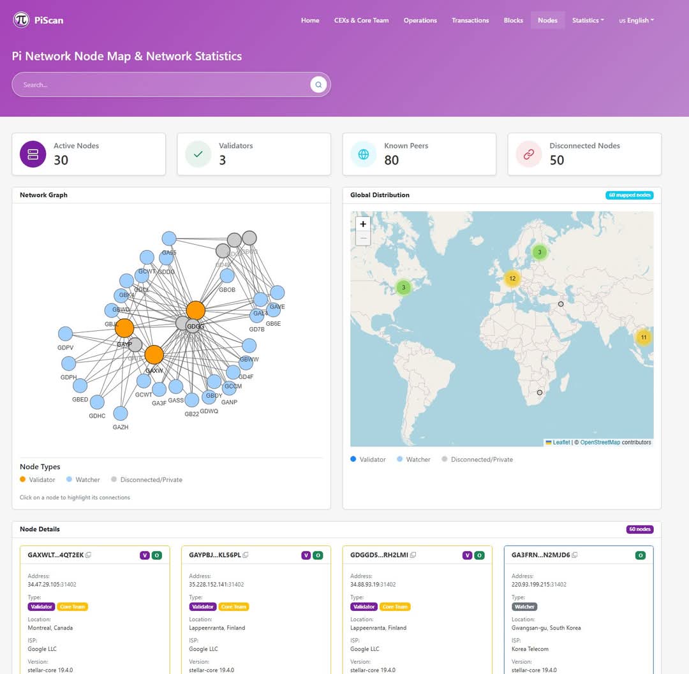Click the GAXWLT...4QT2EK node card title
This screenshot has width=689, height=674.
tap(56, 555)
